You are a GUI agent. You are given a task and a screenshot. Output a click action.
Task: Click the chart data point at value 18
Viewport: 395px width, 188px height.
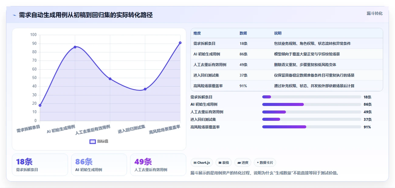coord(40,105)
